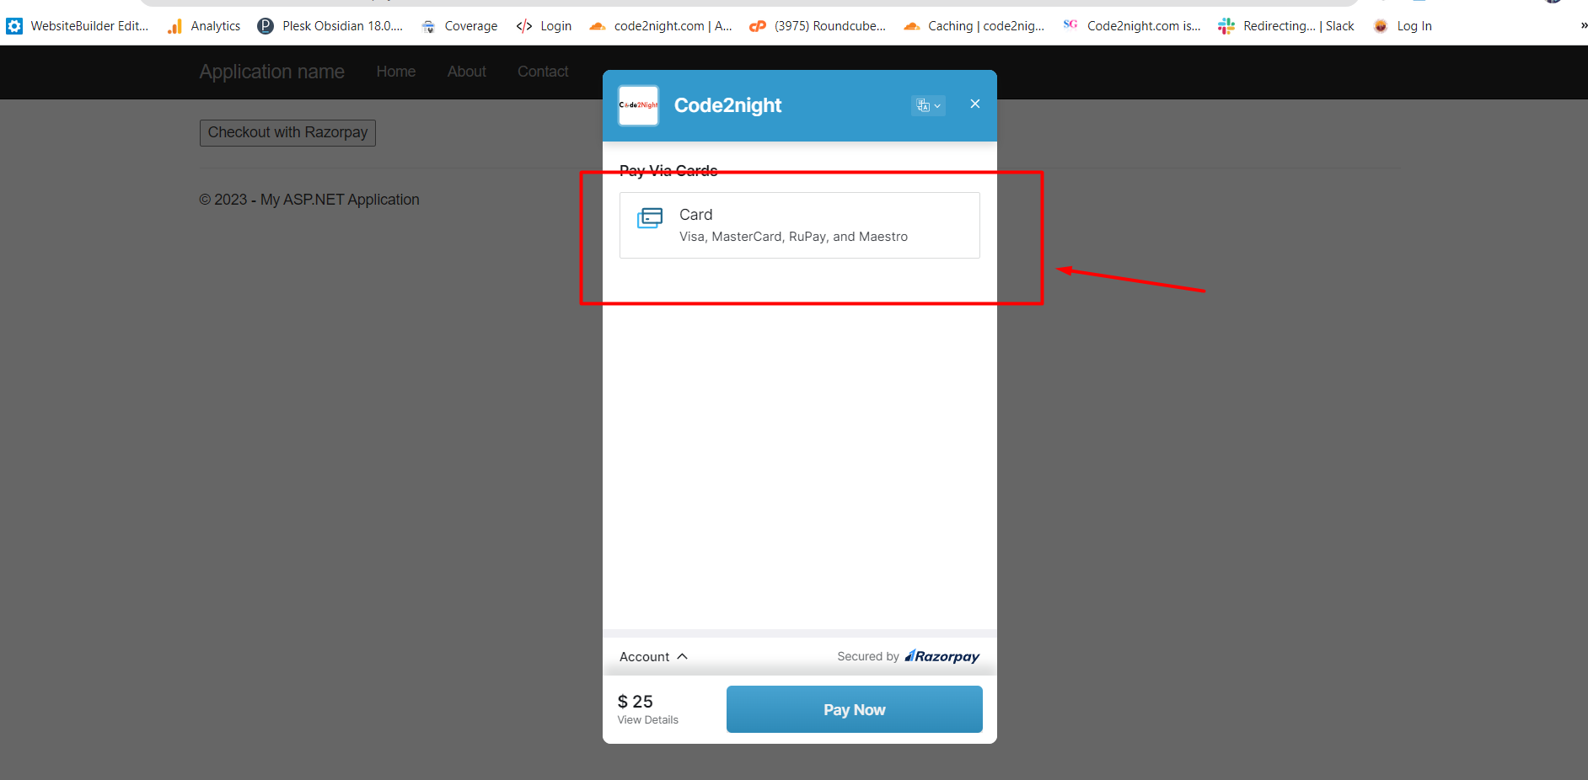The height and width of the screenshot is (780, 1588).
Task: Show more bookmarks with the overflow chevron
Action: pyautogui.click(x=1583, y=26)
